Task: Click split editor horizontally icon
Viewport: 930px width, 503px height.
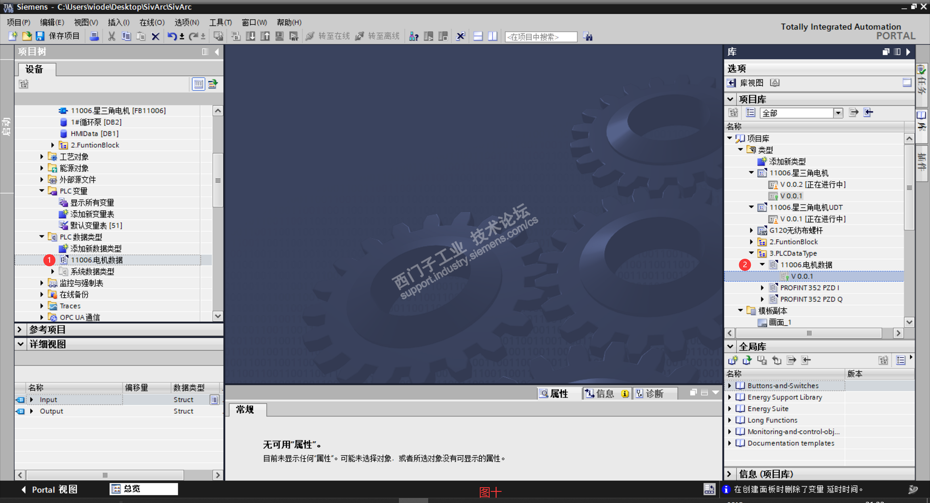Action: (x=478, y=36)
